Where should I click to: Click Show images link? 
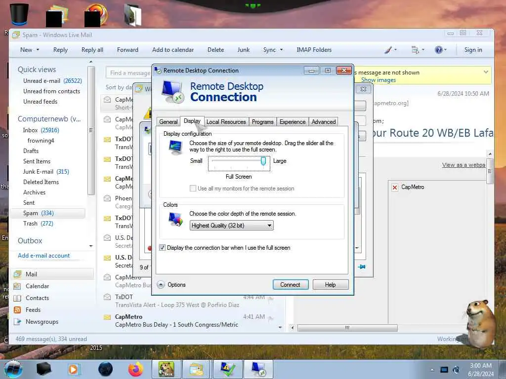[378, 80]
